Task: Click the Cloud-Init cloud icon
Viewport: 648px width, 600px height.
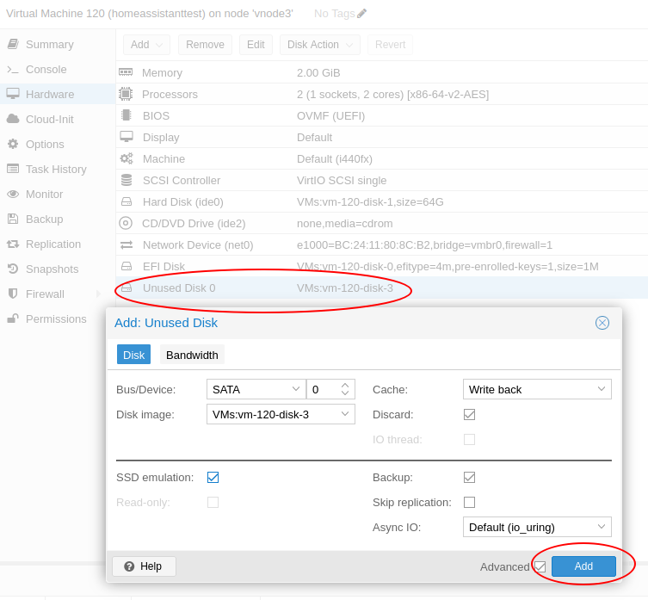Action: click(x=13, y=119)
